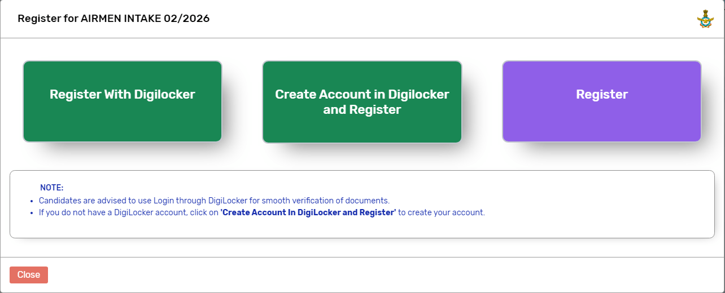Click the blank footer area right of Close
The image size is (725, 293).
pyautogui.click(x=384, y=275)
